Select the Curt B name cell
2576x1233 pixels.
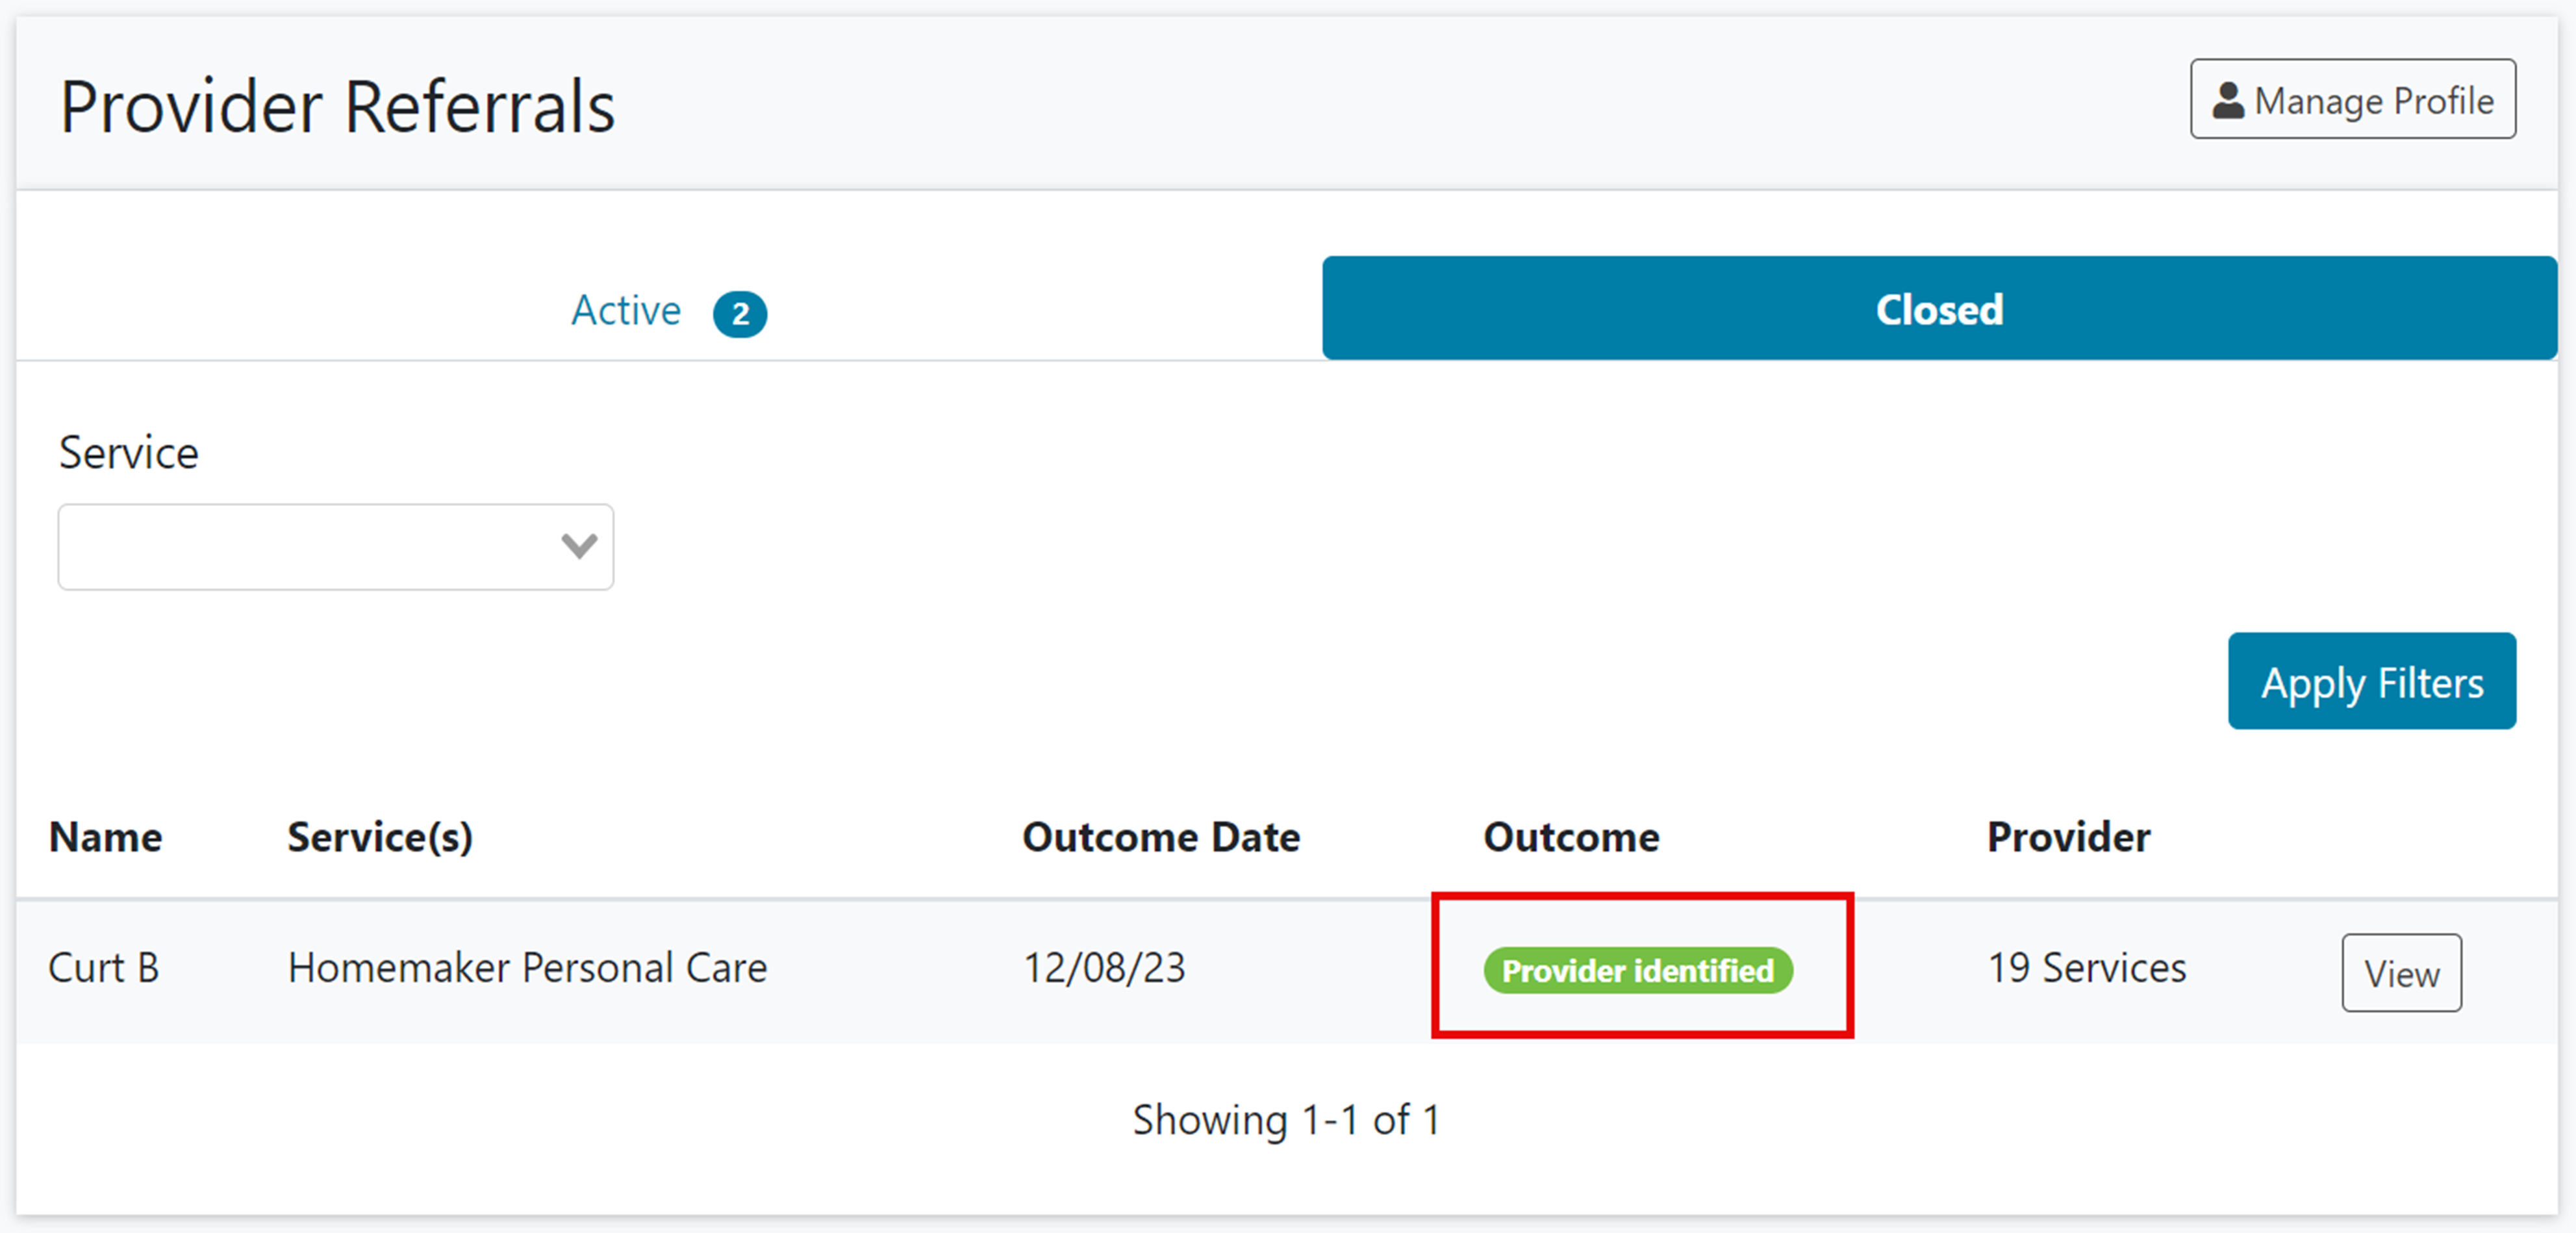click(104, 968)
